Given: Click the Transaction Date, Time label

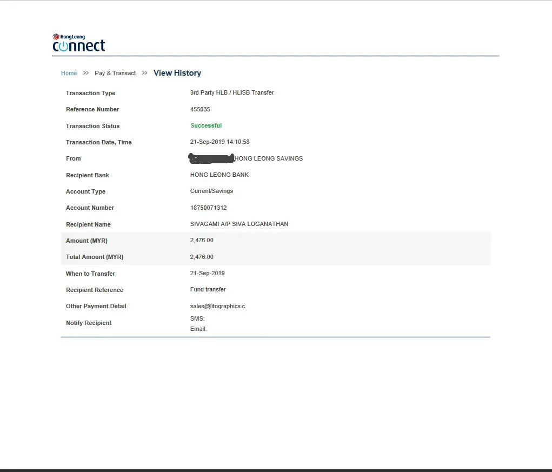Looking at the screenshot, I should point(98,142).
